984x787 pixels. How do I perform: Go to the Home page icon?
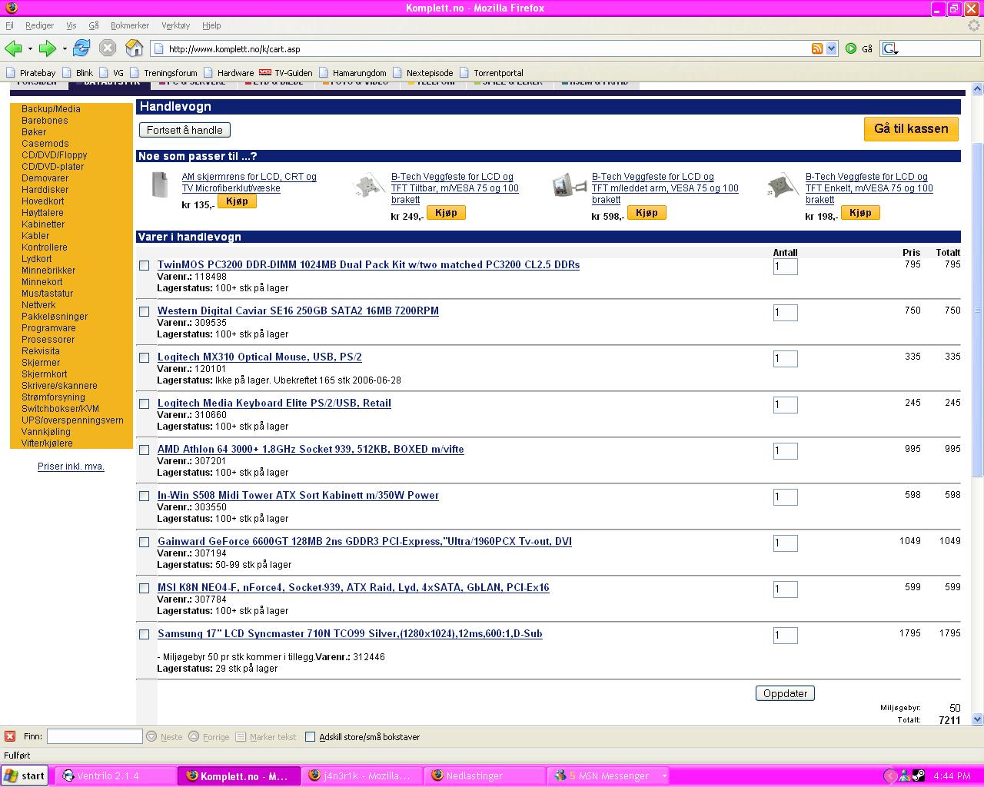(x=135, y=48)
